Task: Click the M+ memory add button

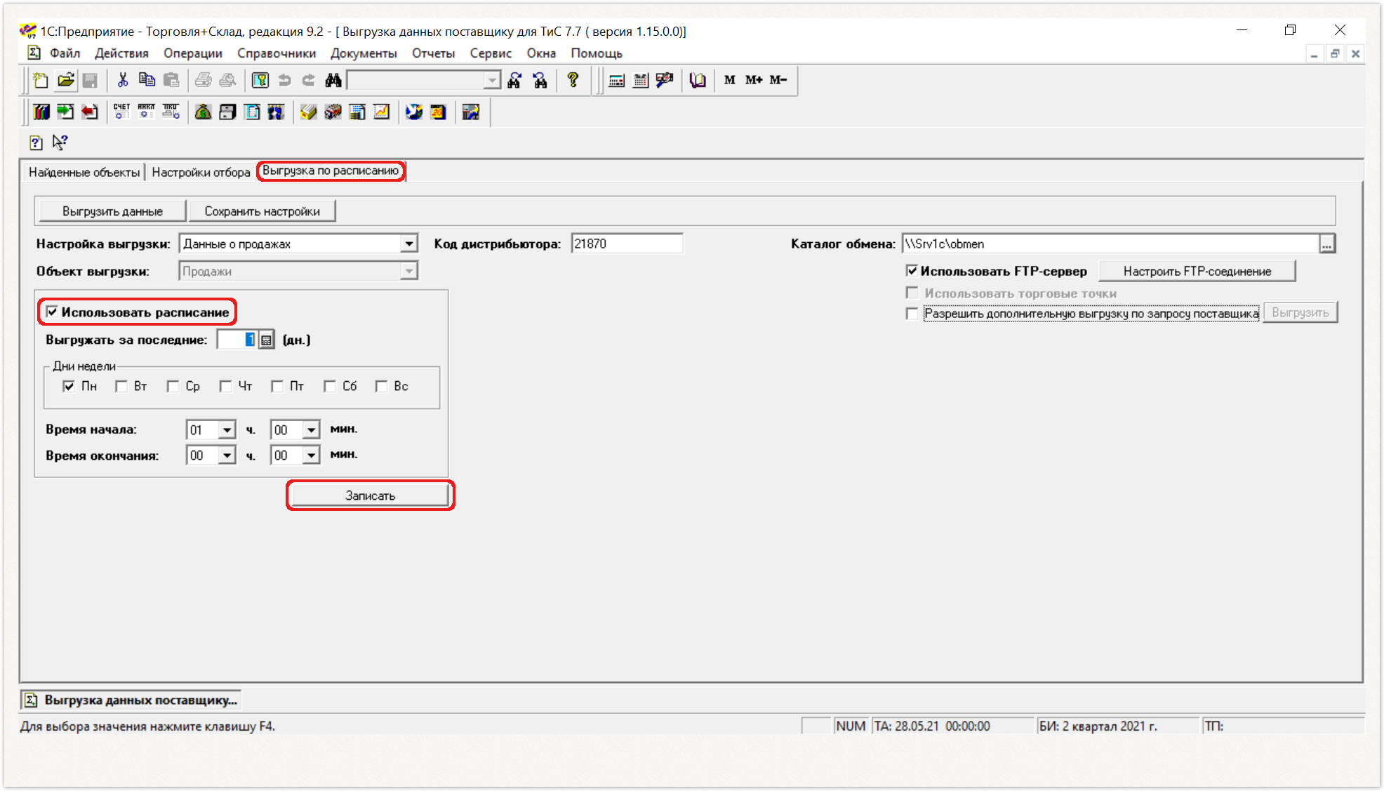Action: (x=754, y=81)
